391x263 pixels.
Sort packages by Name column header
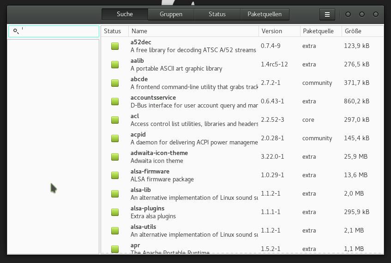[x=193, y=31]
